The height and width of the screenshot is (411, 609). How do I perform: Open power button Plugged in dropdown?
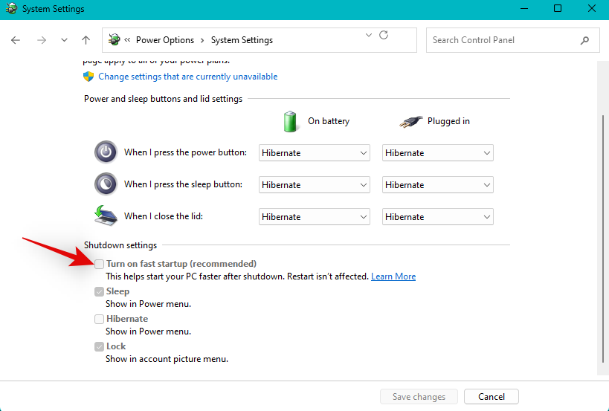(438, 153)
